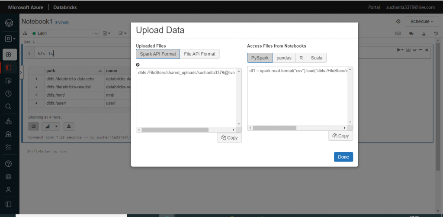The height and width of the screenshot is (217, 443).
Task: Click the Search magnifier in left sidebar
Action: tap(9, 107)
